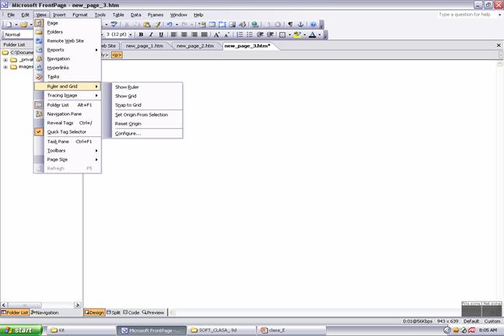Image resolution: width=504 pixels, height=336 pixels.
Task: Click the Help question mark toolbar icon
Action: click(313, 24)
